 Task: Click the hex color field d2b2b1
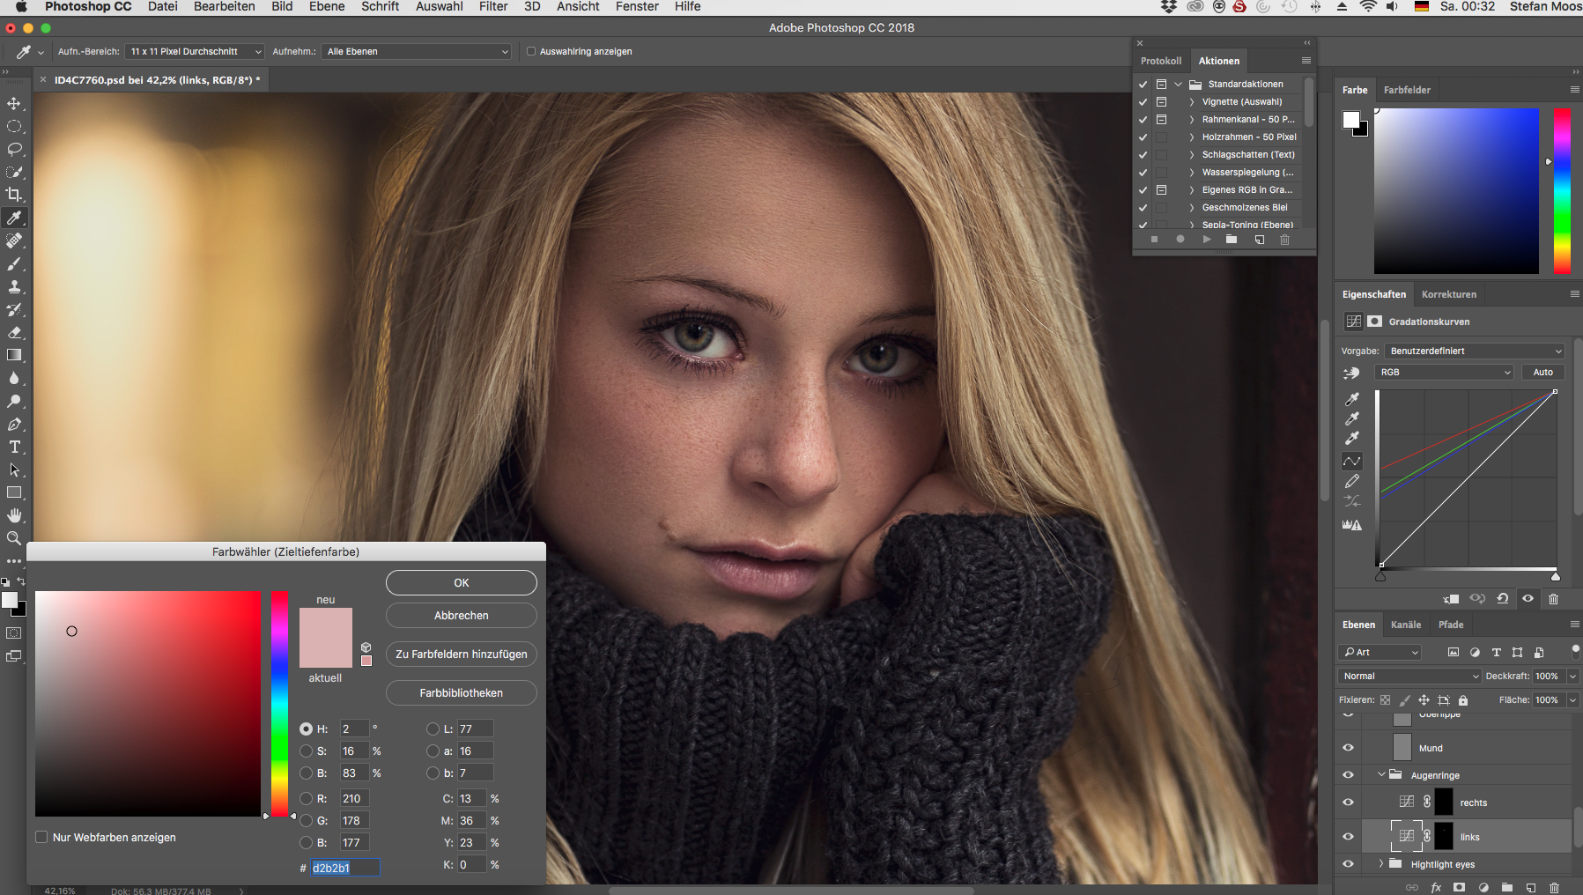coord(344,868)
